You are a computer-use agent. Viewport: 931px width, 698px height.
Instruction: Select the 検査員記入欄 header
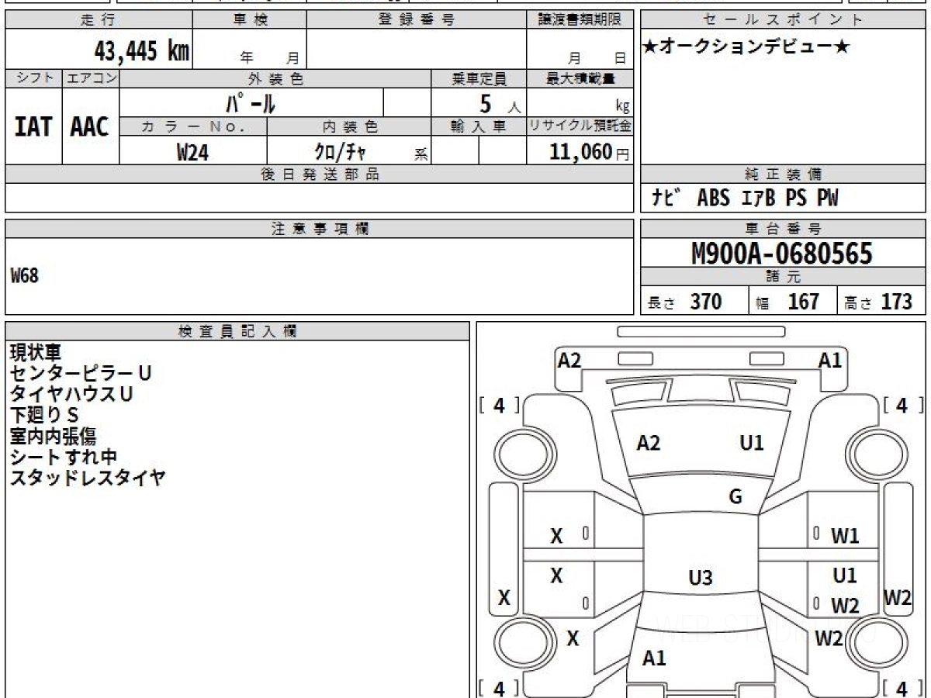pyautogui.click(x=237, y=331)
